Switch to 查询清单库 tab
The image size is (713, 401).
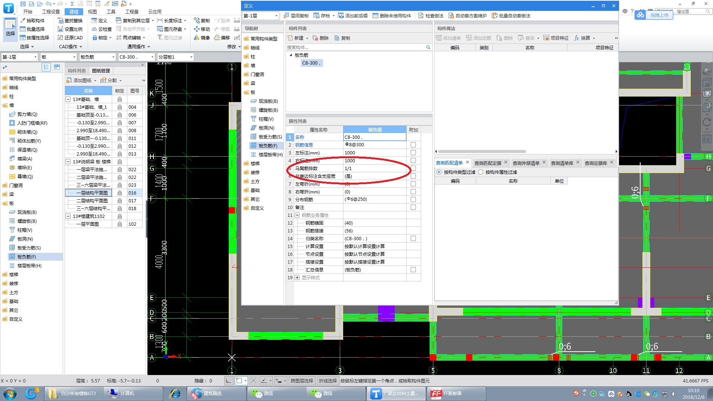point(562,163)
